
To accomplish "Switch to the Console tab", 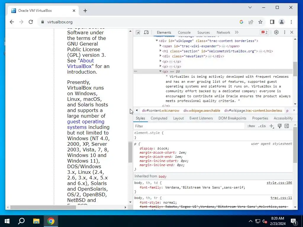I will coord(184,33).
